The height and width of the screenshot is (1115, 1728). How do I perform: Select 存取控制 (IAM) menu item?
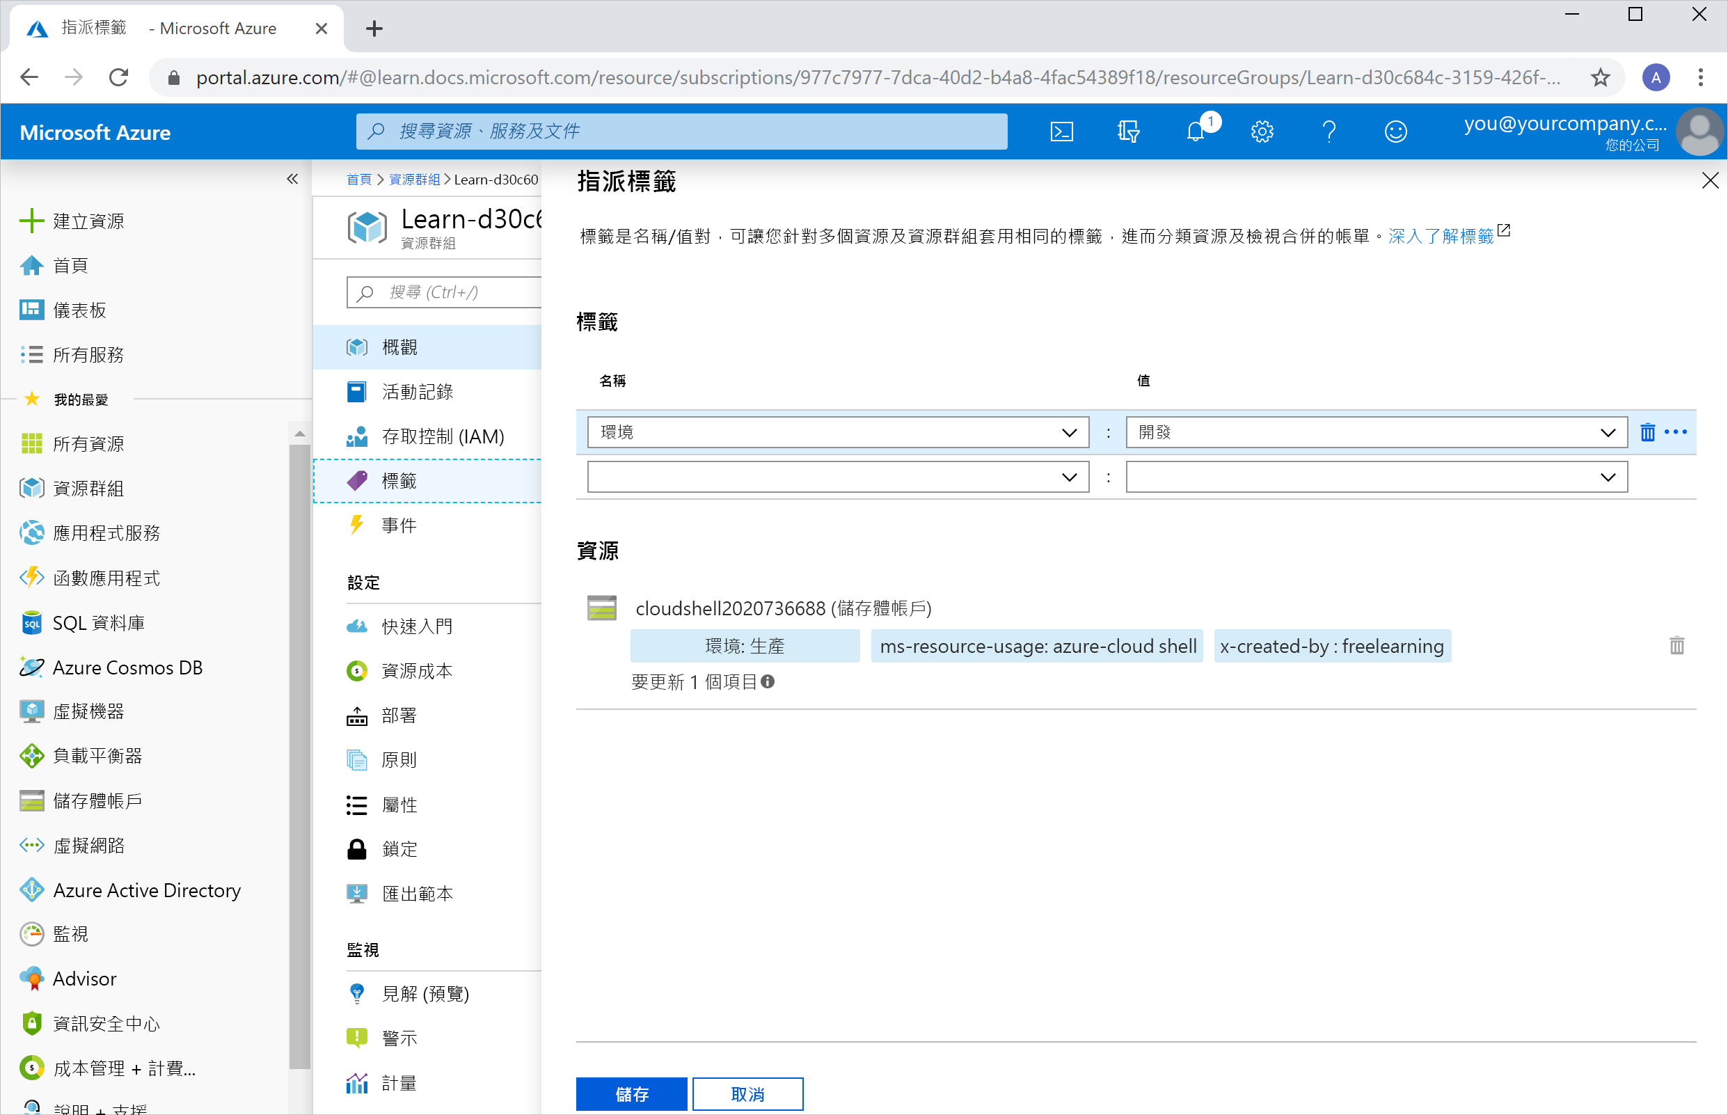(x=427, y=436)
